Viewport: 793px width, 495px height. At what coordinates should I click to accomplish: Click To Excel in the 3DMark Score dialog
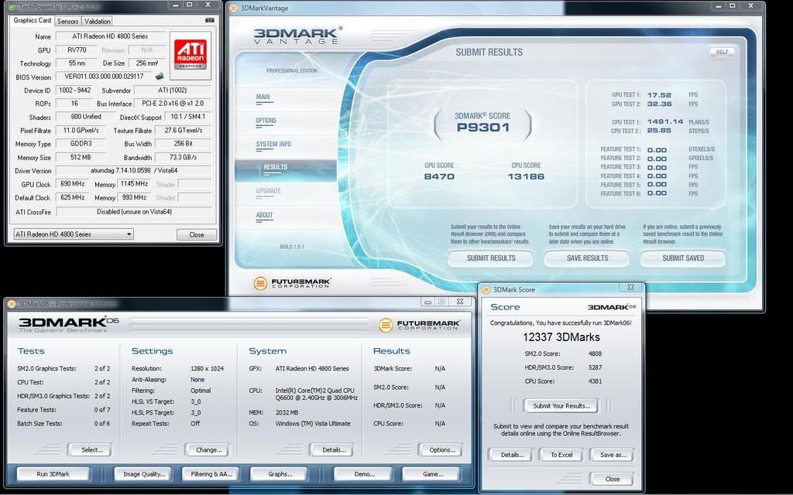tap(561, 455)
